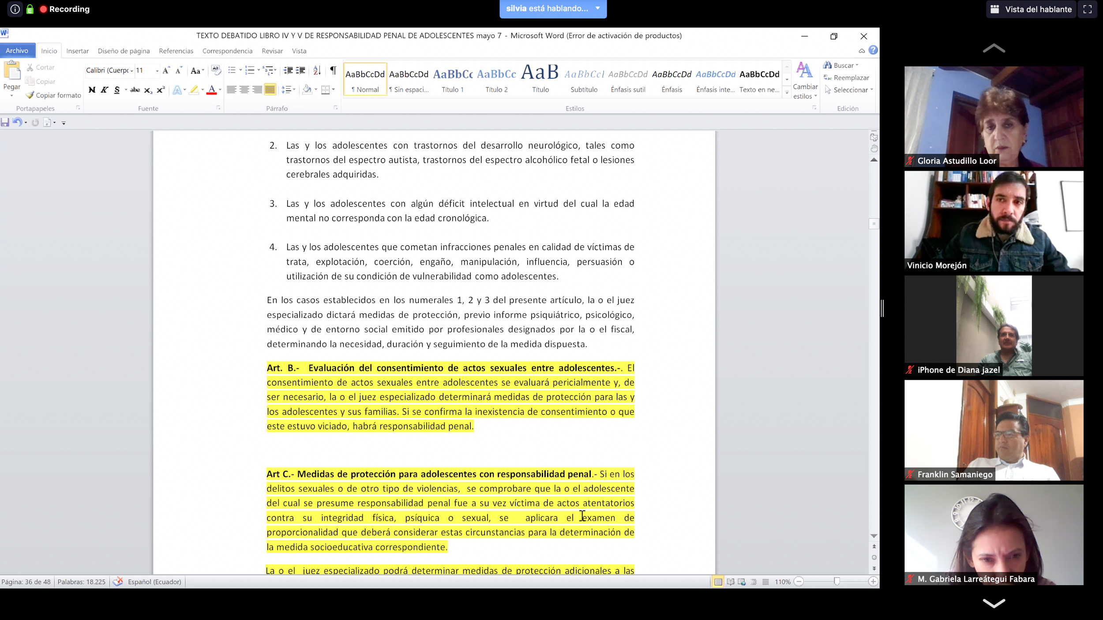Click the zoom out minus button

[799, 582]
